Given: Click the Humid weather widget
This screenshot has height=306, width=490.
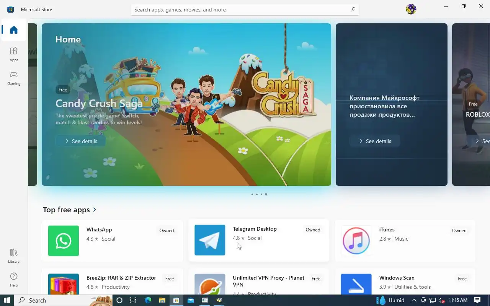Looking at the screenshot, I should pos(391,300).
